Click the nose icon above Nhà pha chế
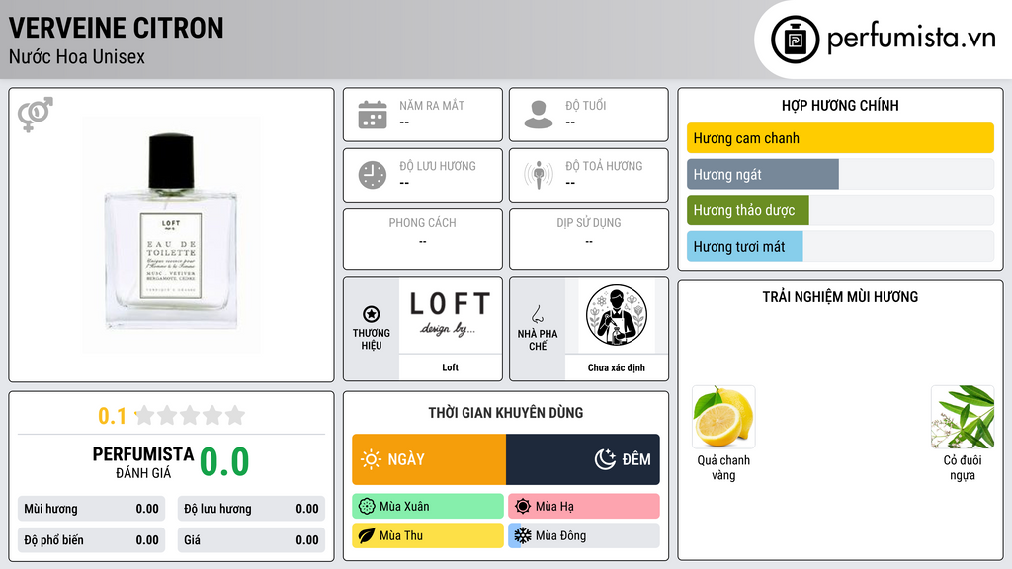The height and width of the screenshot is (569, 1012). click(x=537, y=314)
